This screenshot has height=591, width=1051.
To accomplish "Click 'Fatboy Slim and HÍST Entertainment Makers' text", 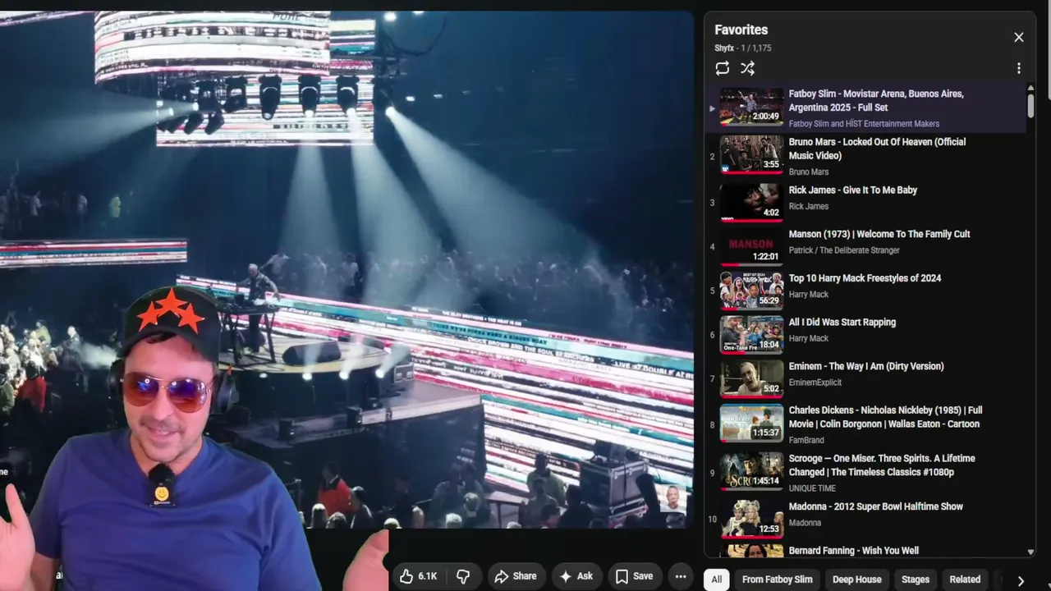I will (864, 124).
